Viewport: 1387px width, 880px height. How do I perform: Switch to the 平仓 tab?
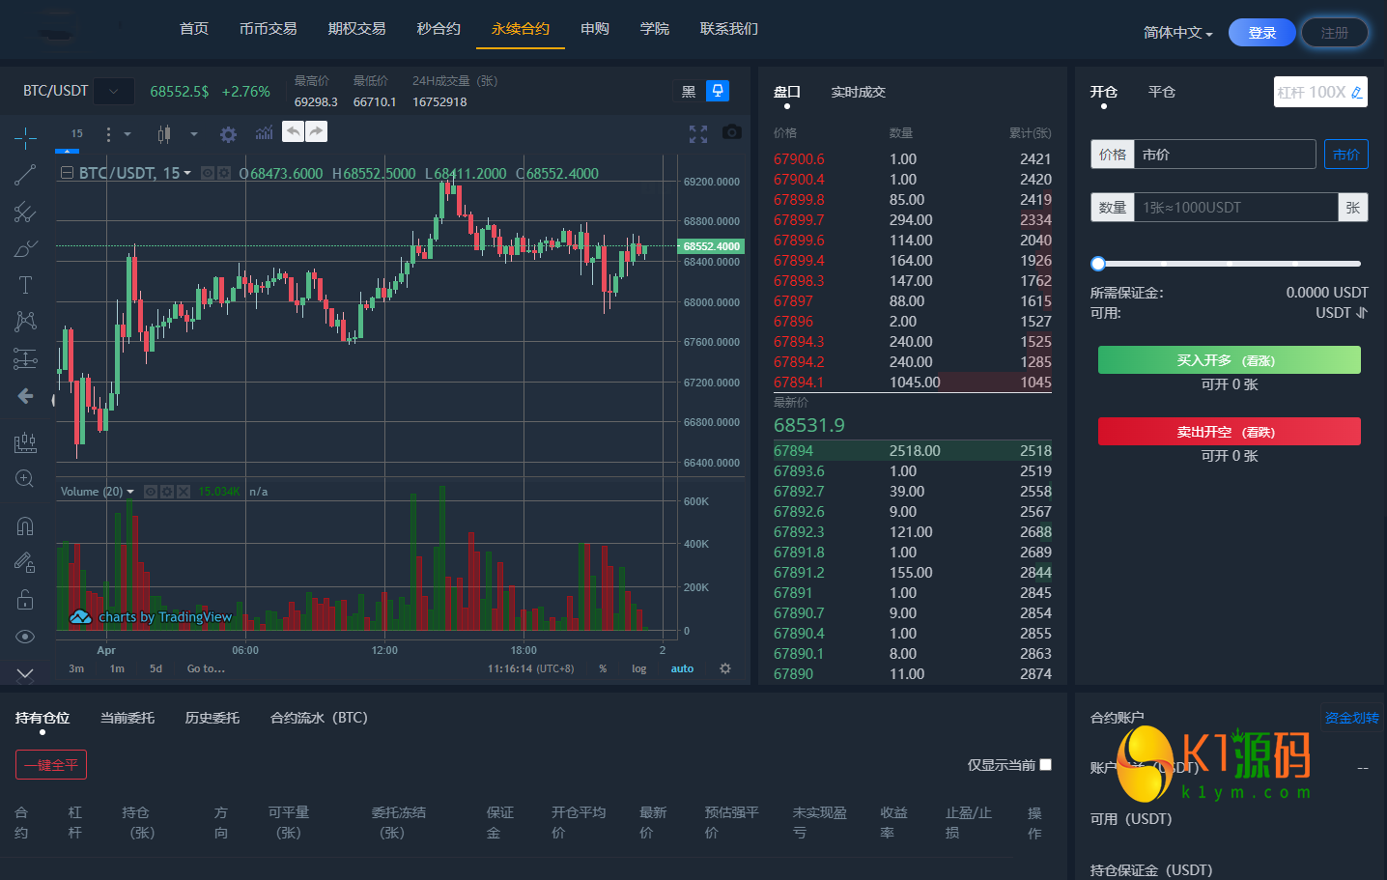click(x=1162, y=92)
